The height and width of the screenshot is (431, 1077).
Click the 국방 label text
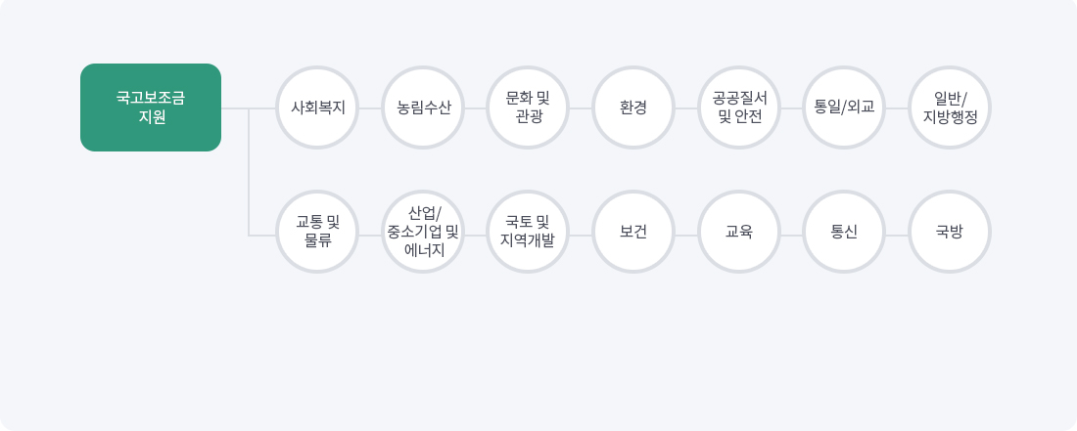coord(950,233)
